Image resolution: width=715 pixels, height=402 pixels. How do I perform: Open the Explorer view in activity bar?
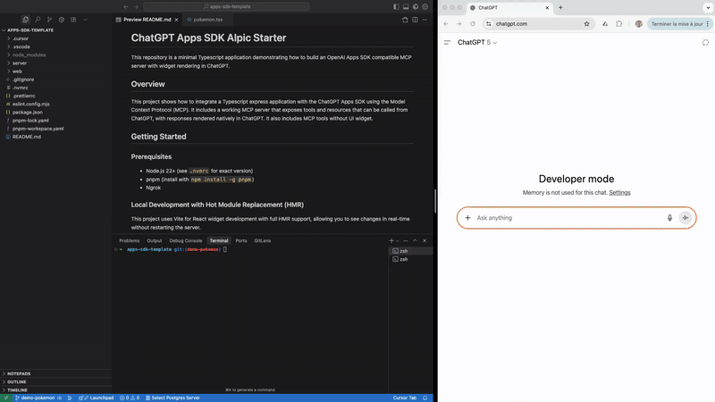point(26,19)
